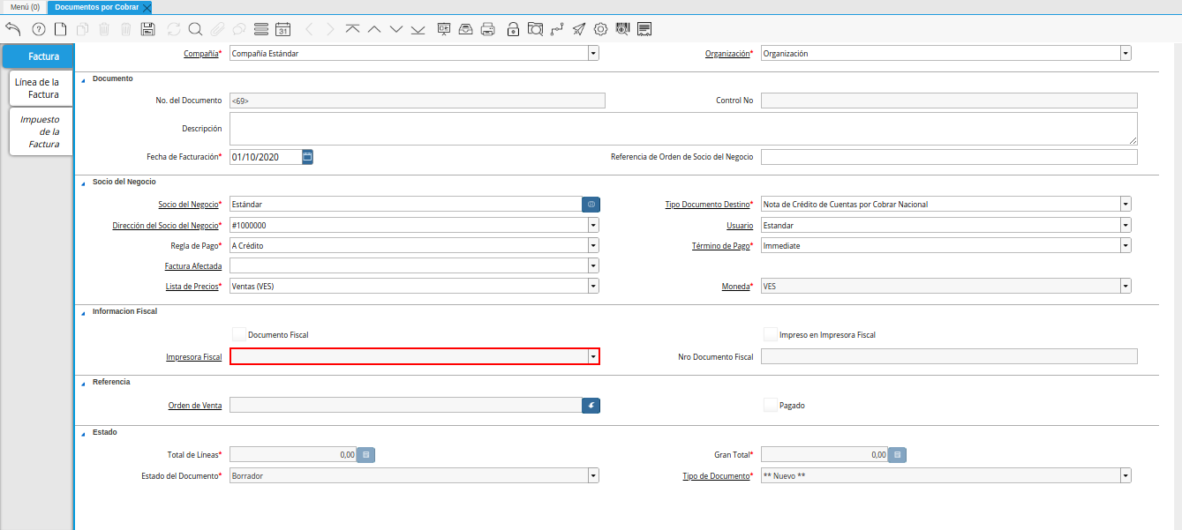Create a new record with blank page icon

[x=60, y=29]
